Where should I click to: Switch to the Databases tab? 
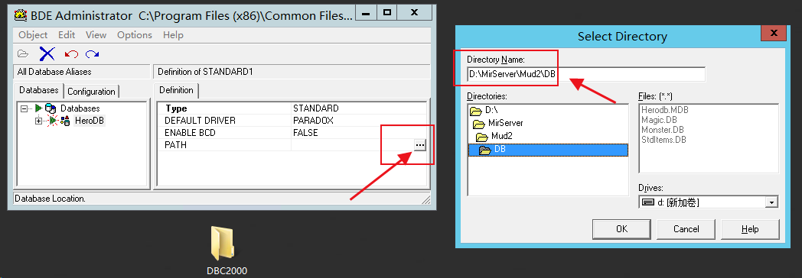[39, 90]
